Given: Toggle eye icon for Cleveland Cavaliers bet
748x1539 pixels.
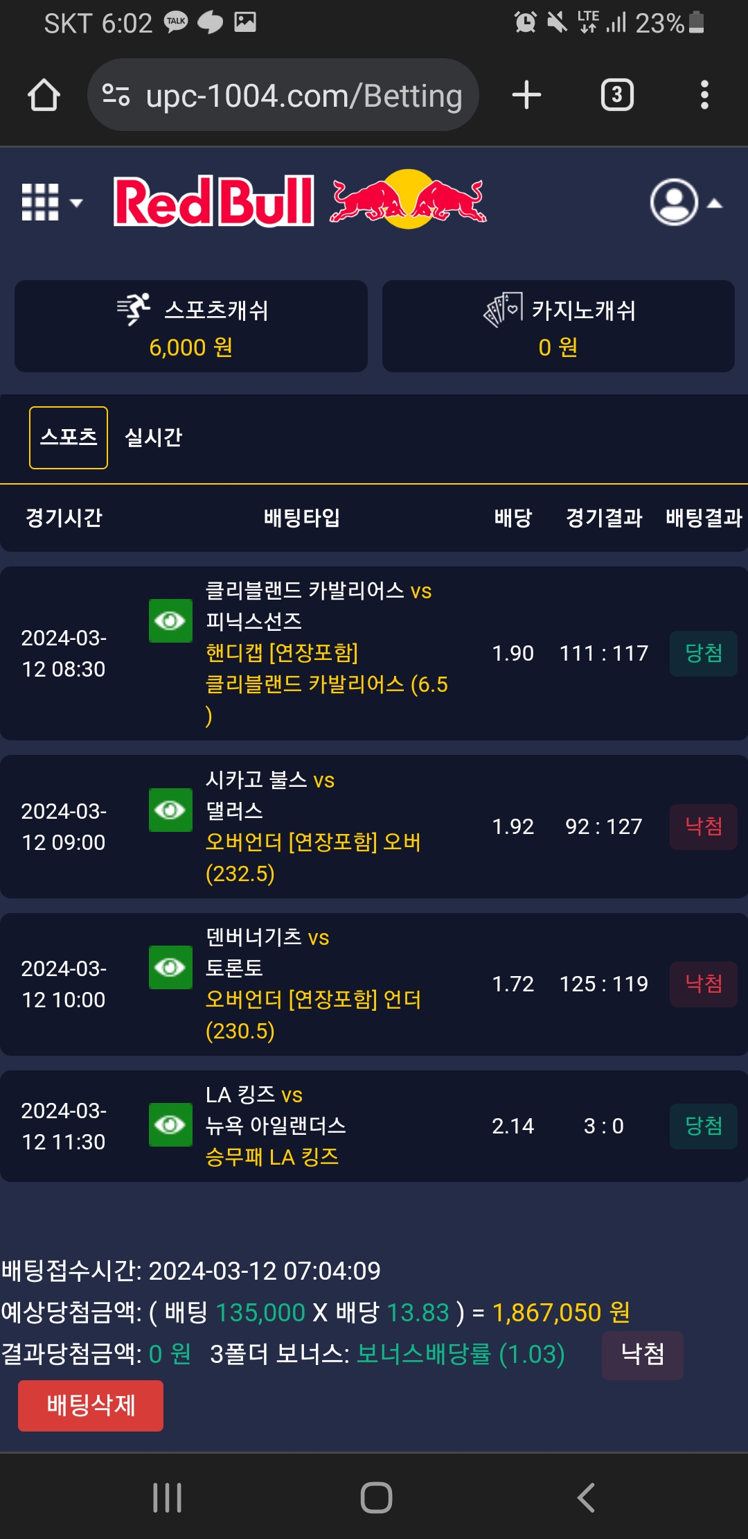Looking at the screenshot, I should click(170, 620).
